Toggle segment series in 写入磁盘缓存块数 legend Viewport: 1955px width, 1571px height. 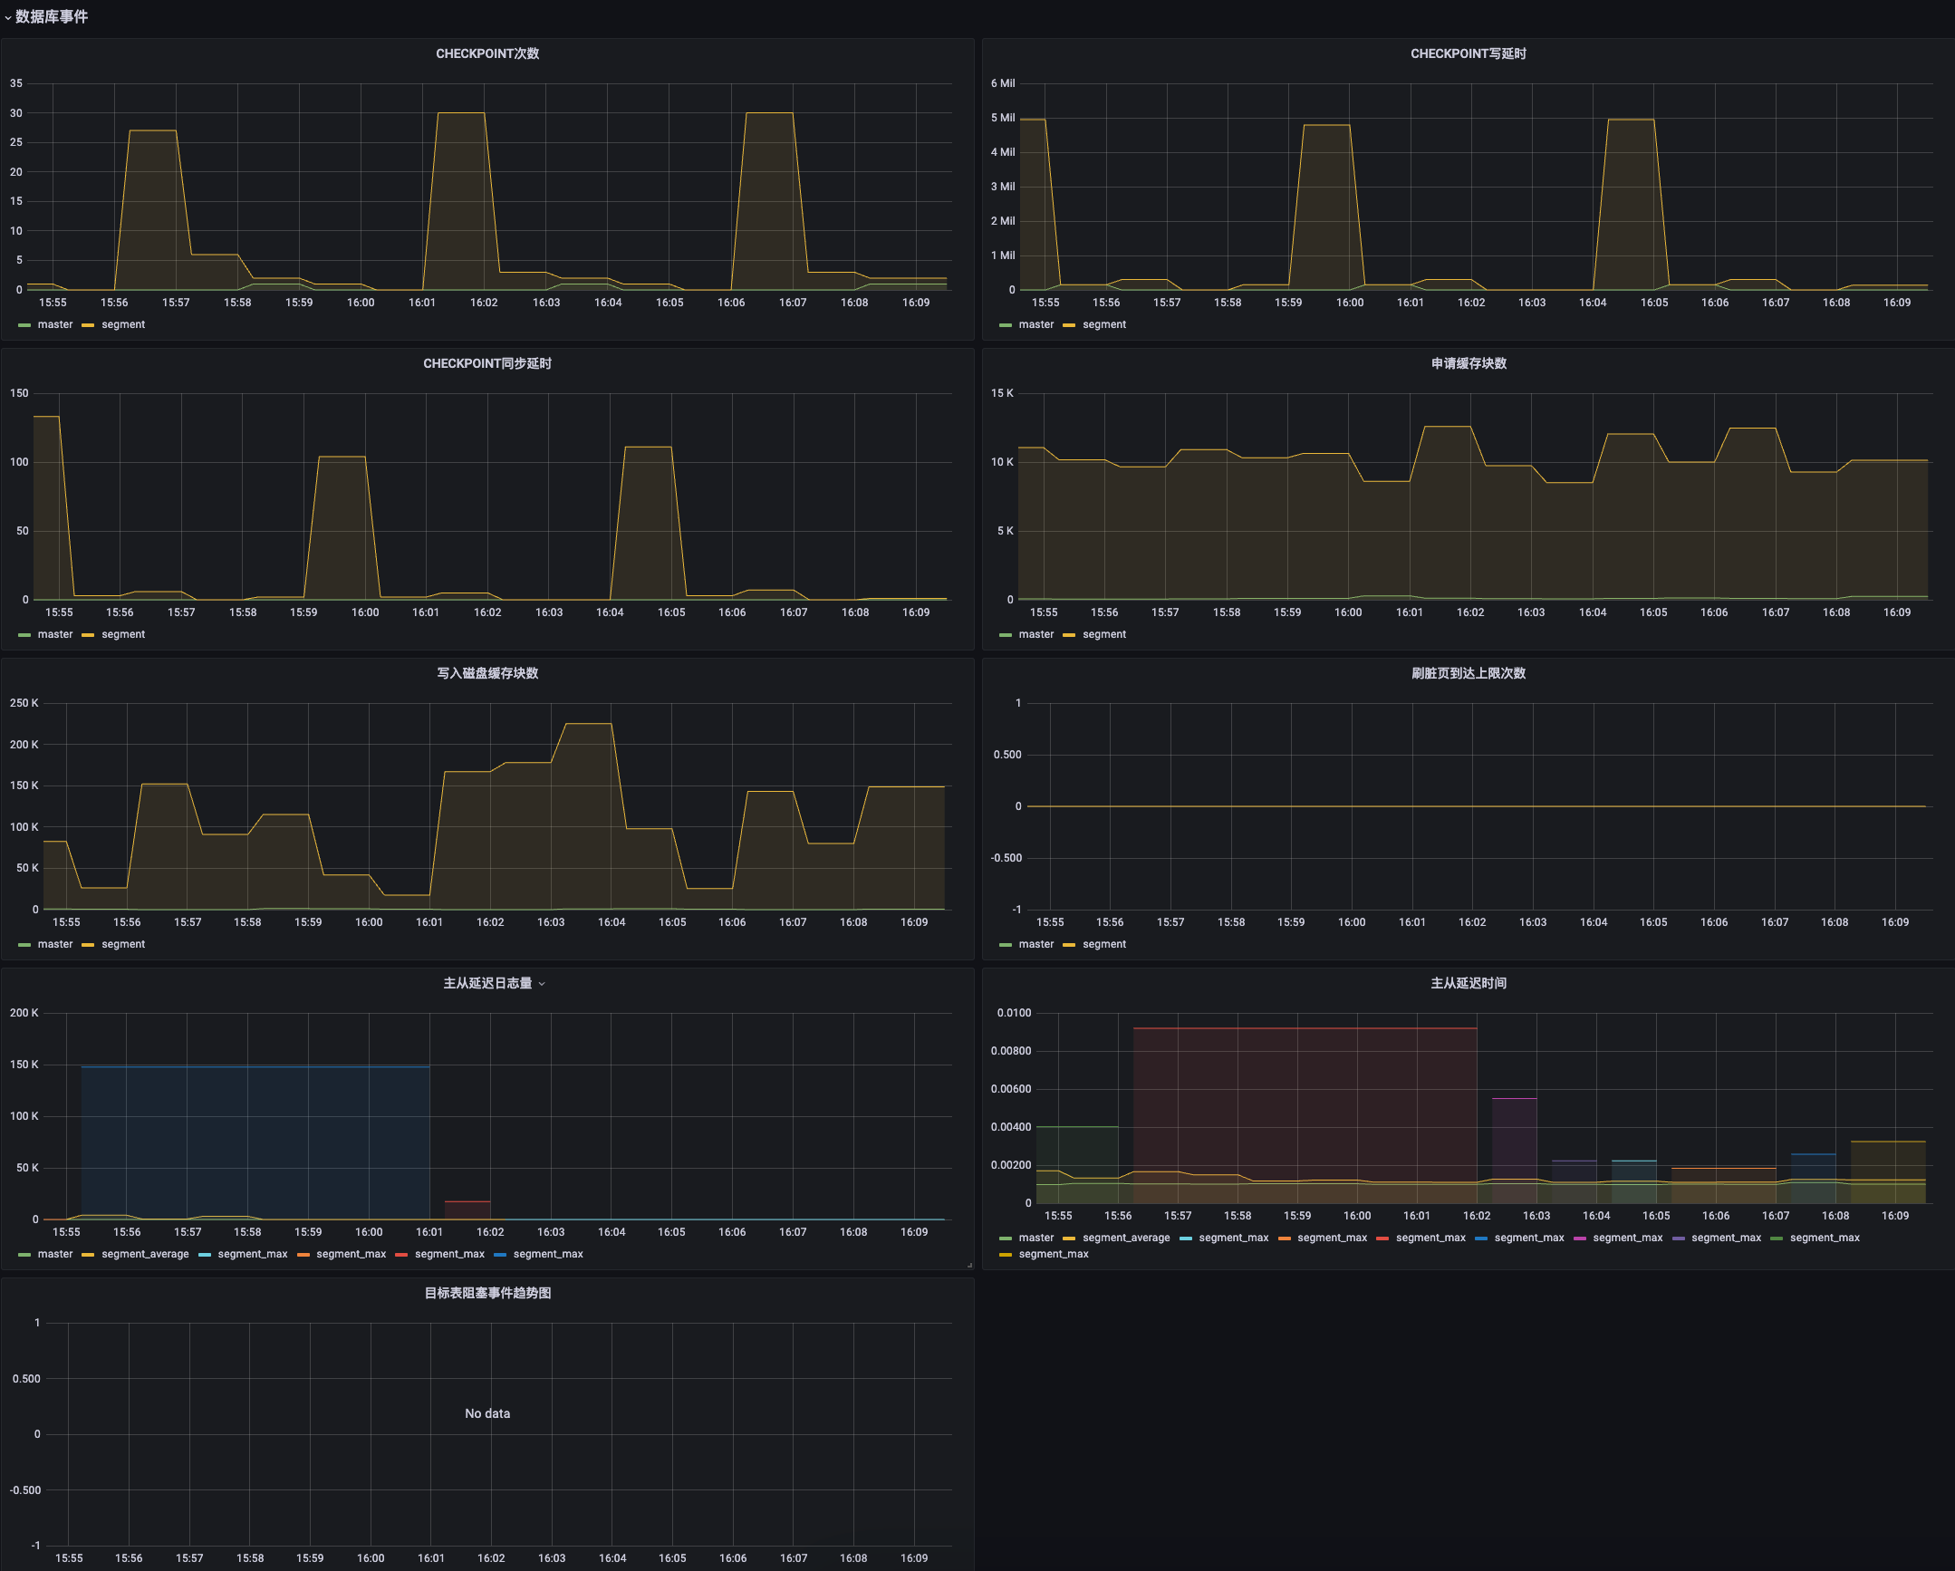tap(122, 944)
